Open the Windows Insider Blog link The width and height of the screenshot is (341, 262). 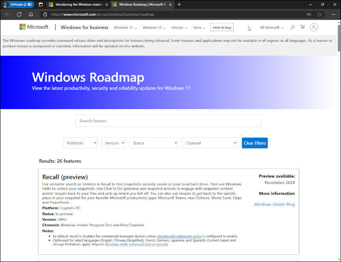click(274, 204)
